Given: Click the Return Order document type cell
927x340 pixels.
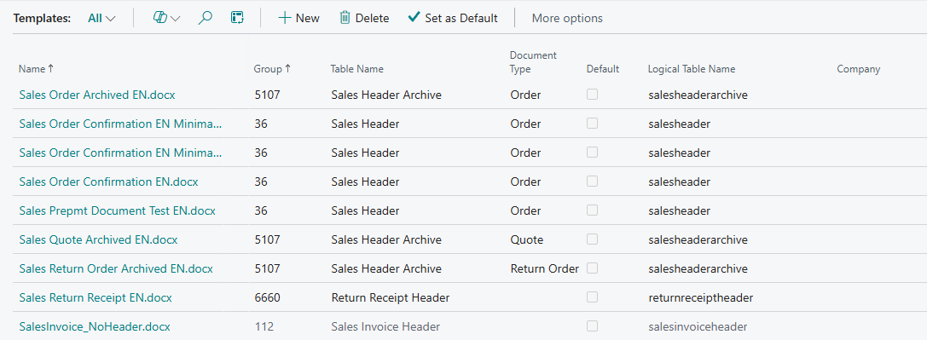Looking at the screenshot, I should (x=544, y=268).
